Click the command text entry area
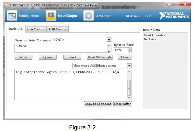195x131 pixels. (61, 48)
